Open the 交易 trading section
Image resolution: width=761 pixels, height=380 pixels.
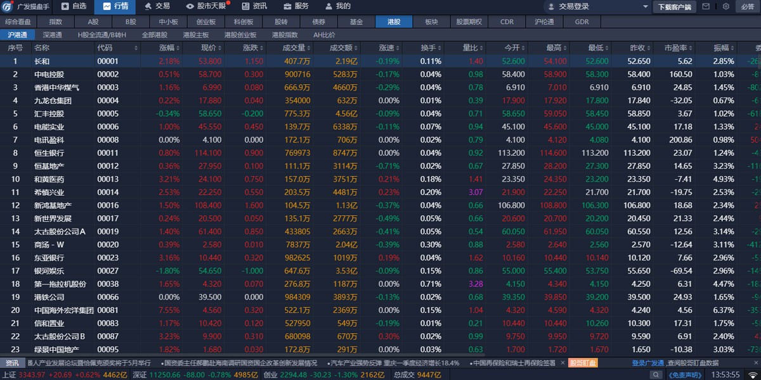coord(156,6)
